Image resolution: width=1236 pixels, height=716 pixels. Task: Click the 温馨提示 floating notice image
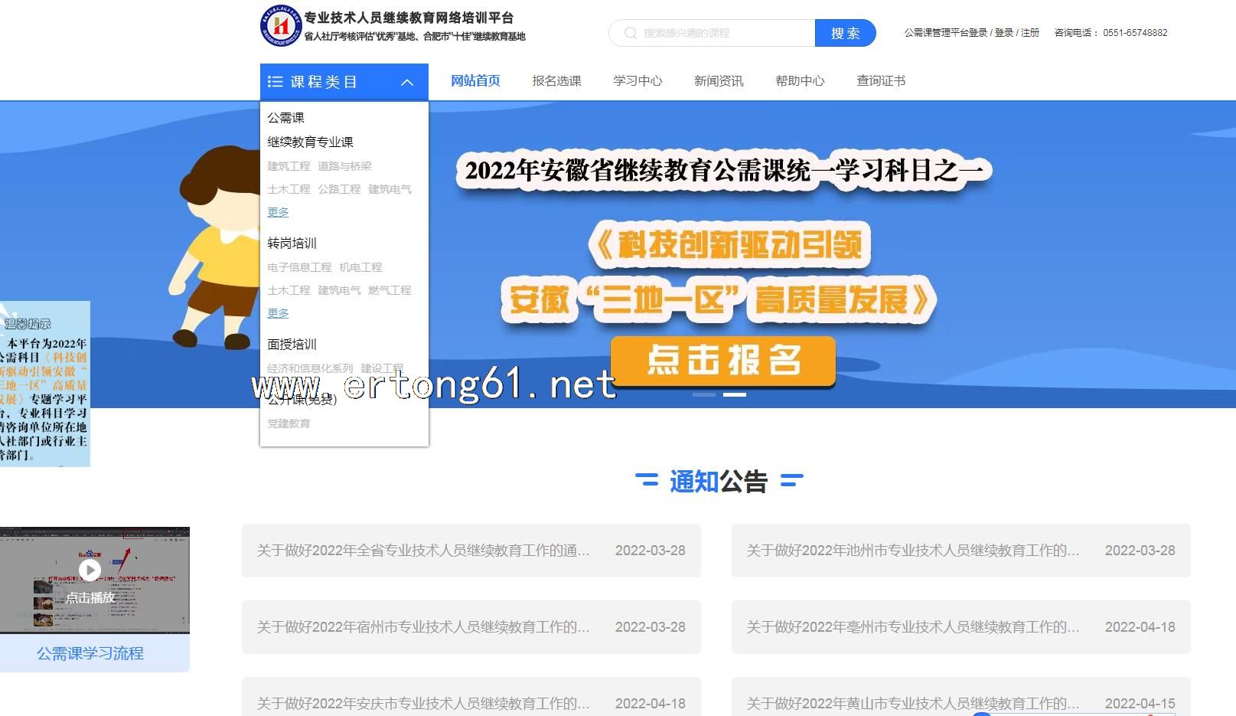[x=45, y=384]
